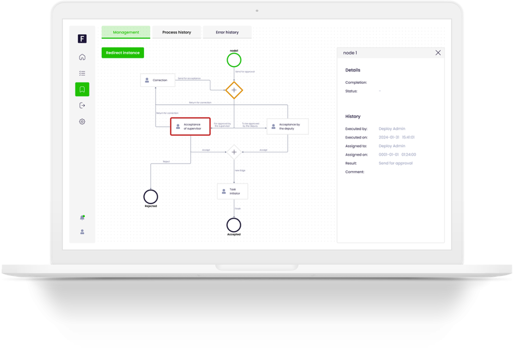Click the orange plus gateway diamond
This screenshot has width=514, height=350.
[x=234, y=90]
